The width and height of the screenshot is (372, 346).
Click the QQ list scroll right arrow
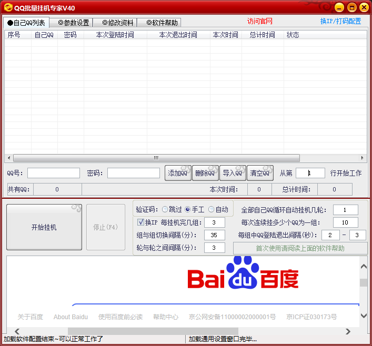tap(363, 158)
